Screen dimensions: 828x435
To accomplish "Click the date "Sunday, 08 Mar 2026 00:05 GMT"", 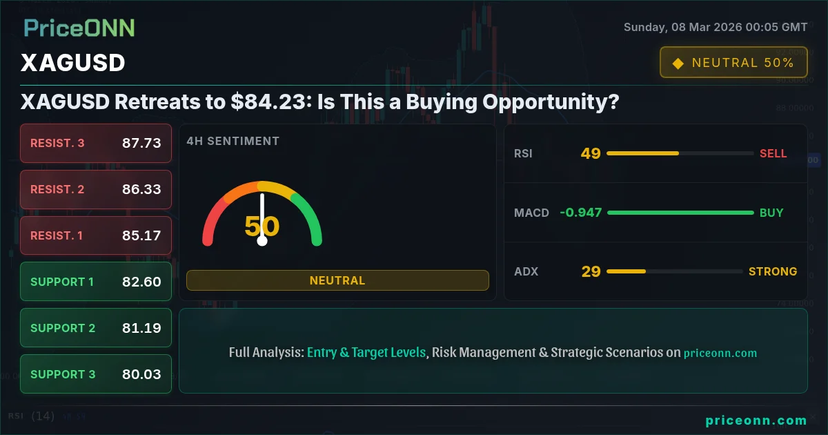I will pos(716,27).
